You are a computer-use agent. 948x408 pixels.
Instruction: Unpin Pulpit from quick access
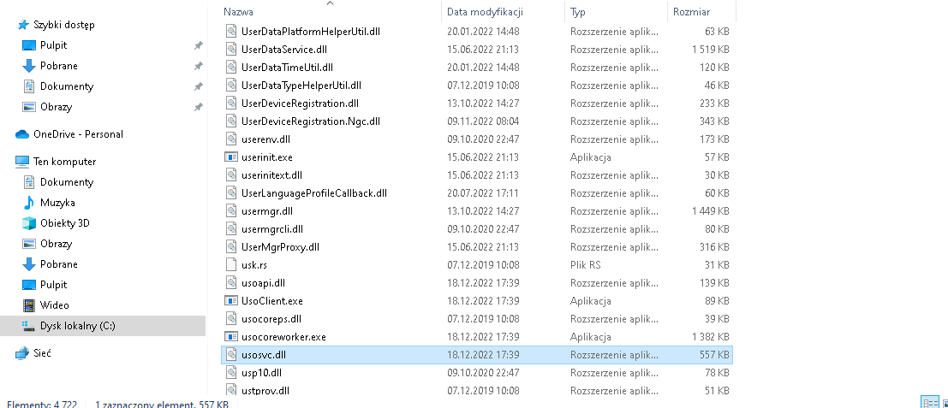tap(198, 45)
